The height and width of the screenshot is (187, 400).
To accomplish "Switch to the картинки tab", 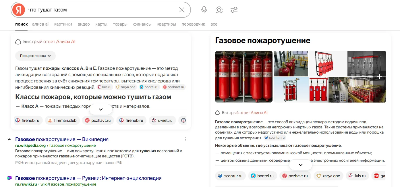I will click(x=63, y=24).
